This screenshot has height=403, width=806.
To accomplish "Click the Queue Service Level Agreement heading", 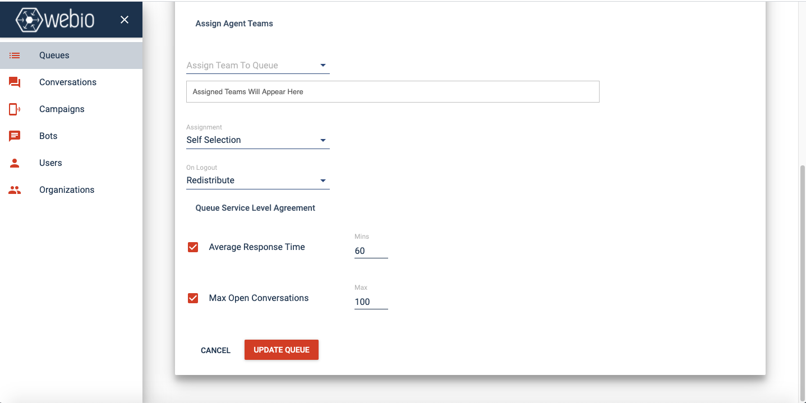I will (x=255, y=208).
